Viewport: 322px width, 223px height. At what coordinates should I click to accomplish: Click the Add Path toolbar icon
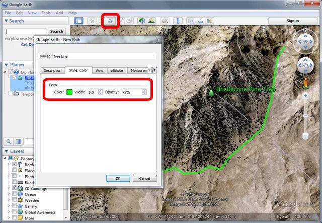coord(111,21)
